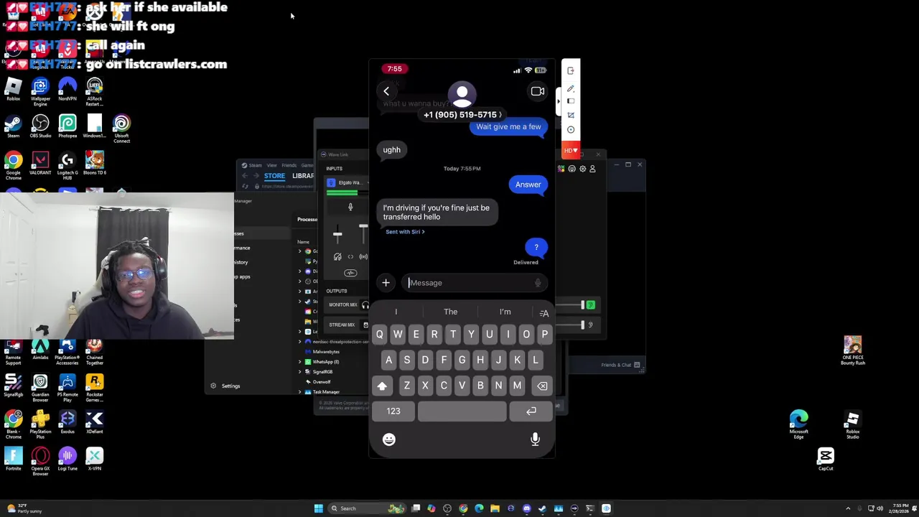This screenshot has height=517, width=919.
Task: Open the text formatting option on the suggestion bar
Action: pos(544,313)
